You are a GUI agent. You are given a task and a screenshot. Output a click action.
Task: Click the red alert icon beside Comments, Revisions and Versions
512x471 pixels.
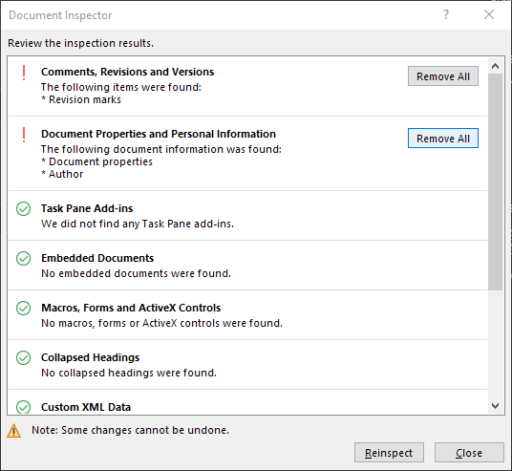click(x=24, y=73)
